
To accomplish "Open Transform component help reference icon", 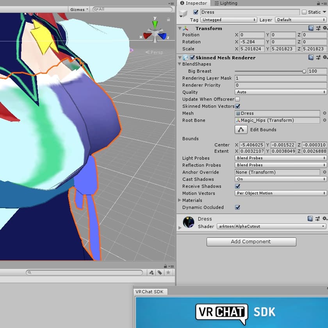I will pyautogui.click(x=311, y=29).
